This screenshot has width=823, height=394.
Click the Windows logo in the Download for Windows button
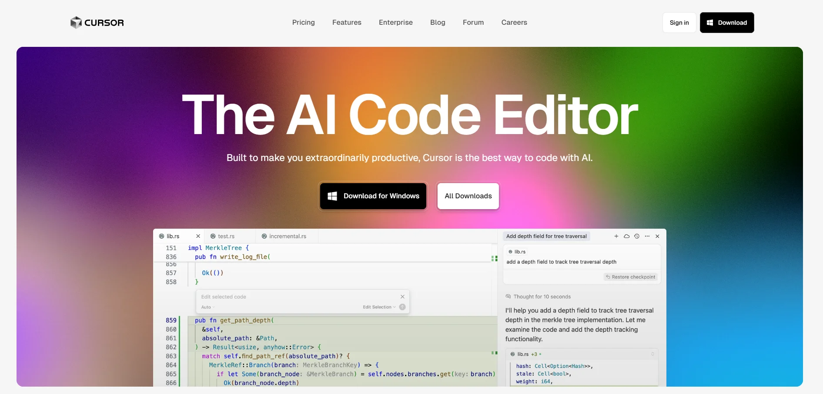pyautogui.click(x=332, y=196)
